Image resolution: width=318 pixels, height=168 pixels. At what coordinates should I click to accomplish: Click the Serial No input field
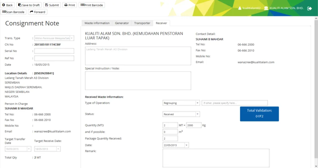54,51
